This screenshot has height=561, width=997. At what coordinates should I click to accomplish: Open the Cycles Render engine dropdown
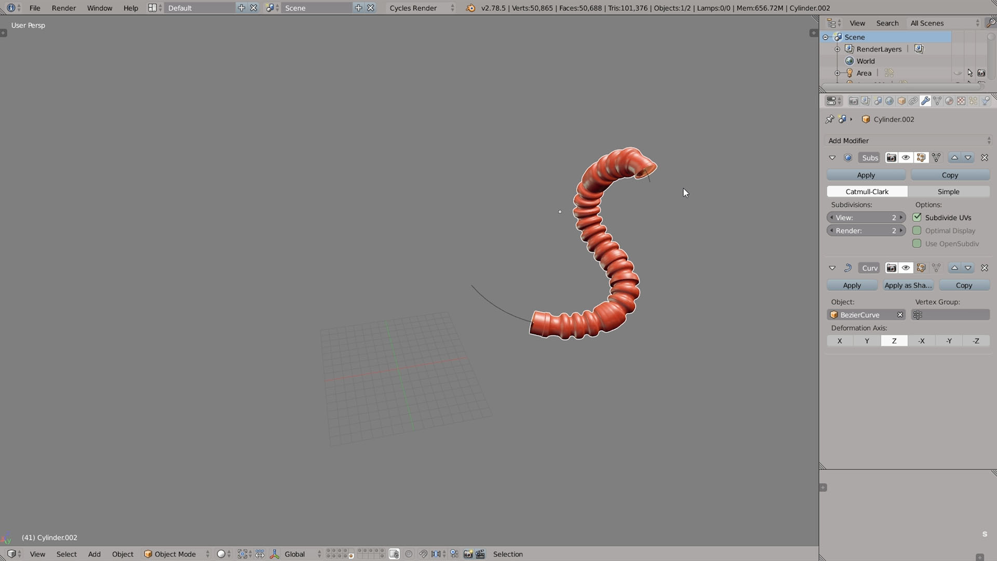point(421,8)
